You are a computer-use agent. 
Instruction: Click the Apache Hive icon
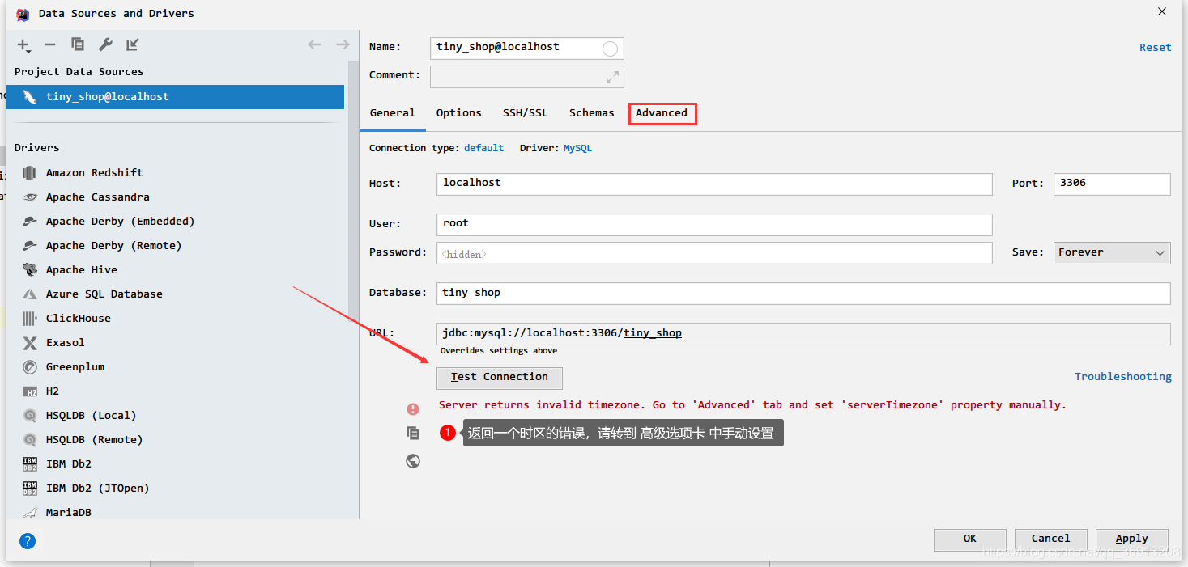pyautogui.click(x=30, y=269)
